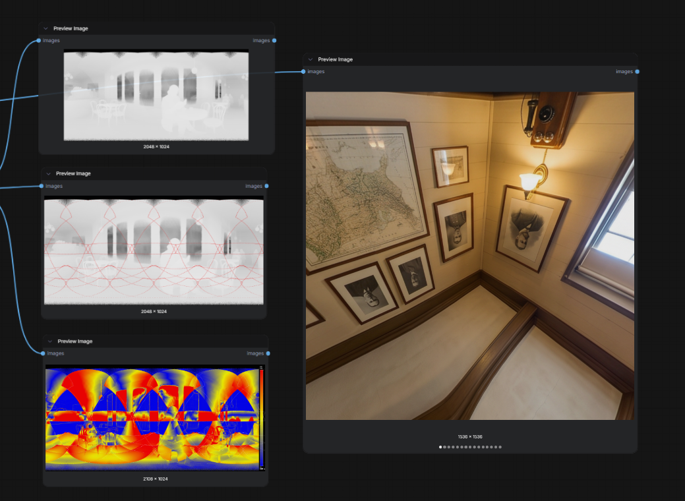The width and height of the screenshot is (685, 501).
Task: Collapse the Preview Image node showing the heatmap
Action: coord(50,341)
